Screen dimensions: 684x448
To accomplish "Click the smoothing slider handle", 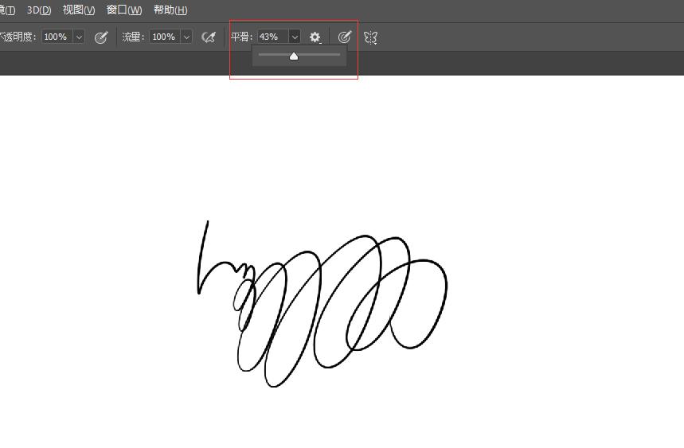I will click(x=294, y=56).
